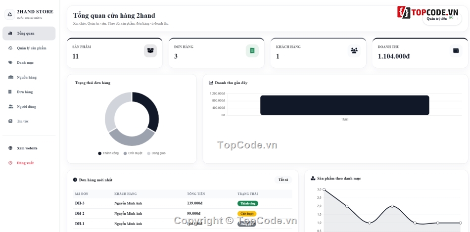The height and width of the screenshot is (232, 470).
Task: Click the 1.104.000đ revenue value
Action: click(394, 56)
